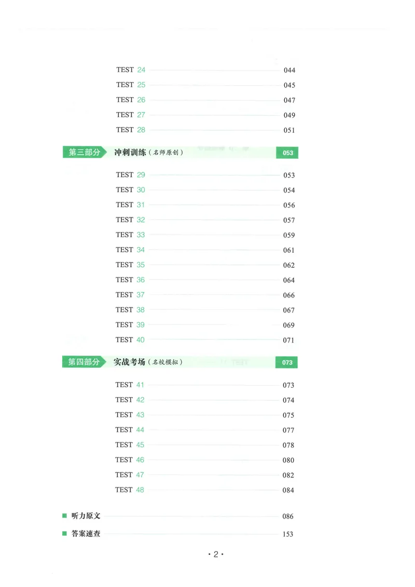
Task: Open the 听力原文 section link
Action: coord(86,516)
